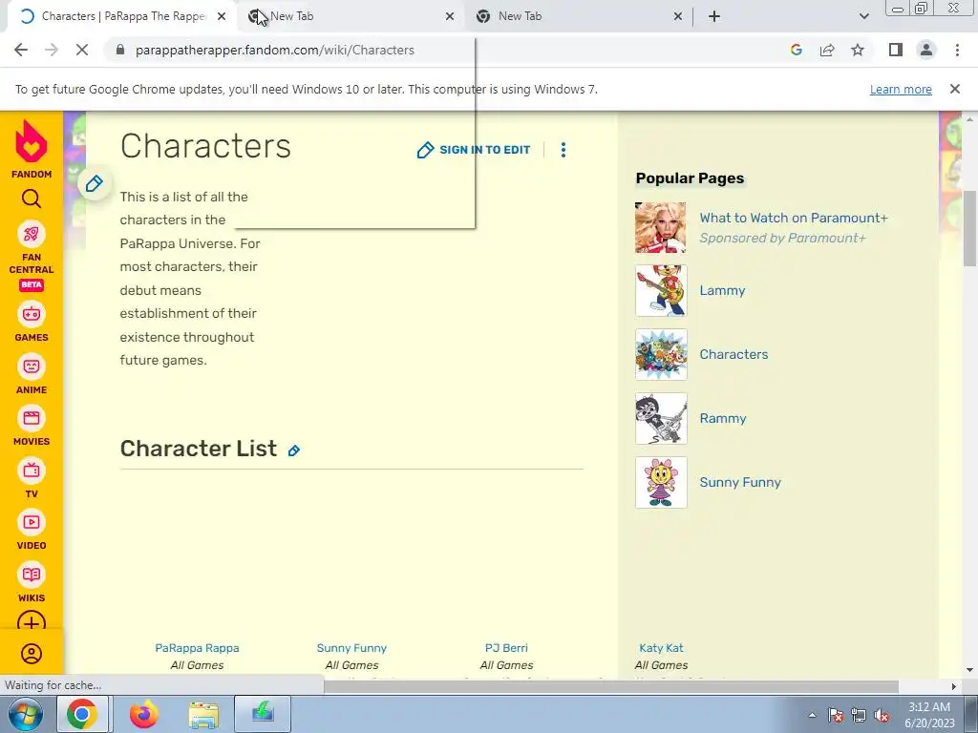
Task: Open the Lammy page link
Action: pyautogui.click(x=722, y=290)
